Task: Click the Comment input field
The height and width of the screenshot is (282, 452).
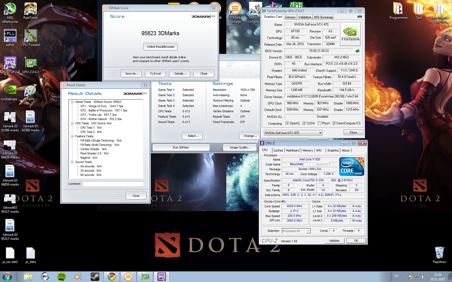Action: [113, 184]
